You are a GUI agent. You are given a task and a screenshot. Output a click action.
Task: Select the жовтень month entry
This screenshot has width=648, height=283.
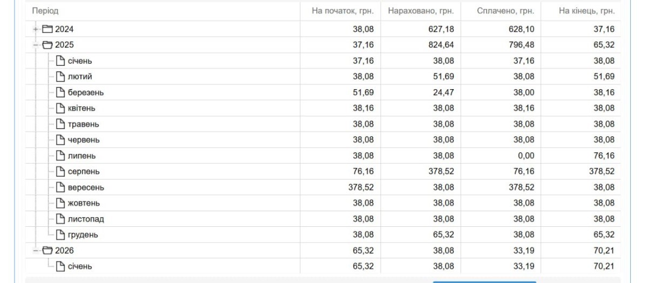pyautogui.click(x=84, y=203)
